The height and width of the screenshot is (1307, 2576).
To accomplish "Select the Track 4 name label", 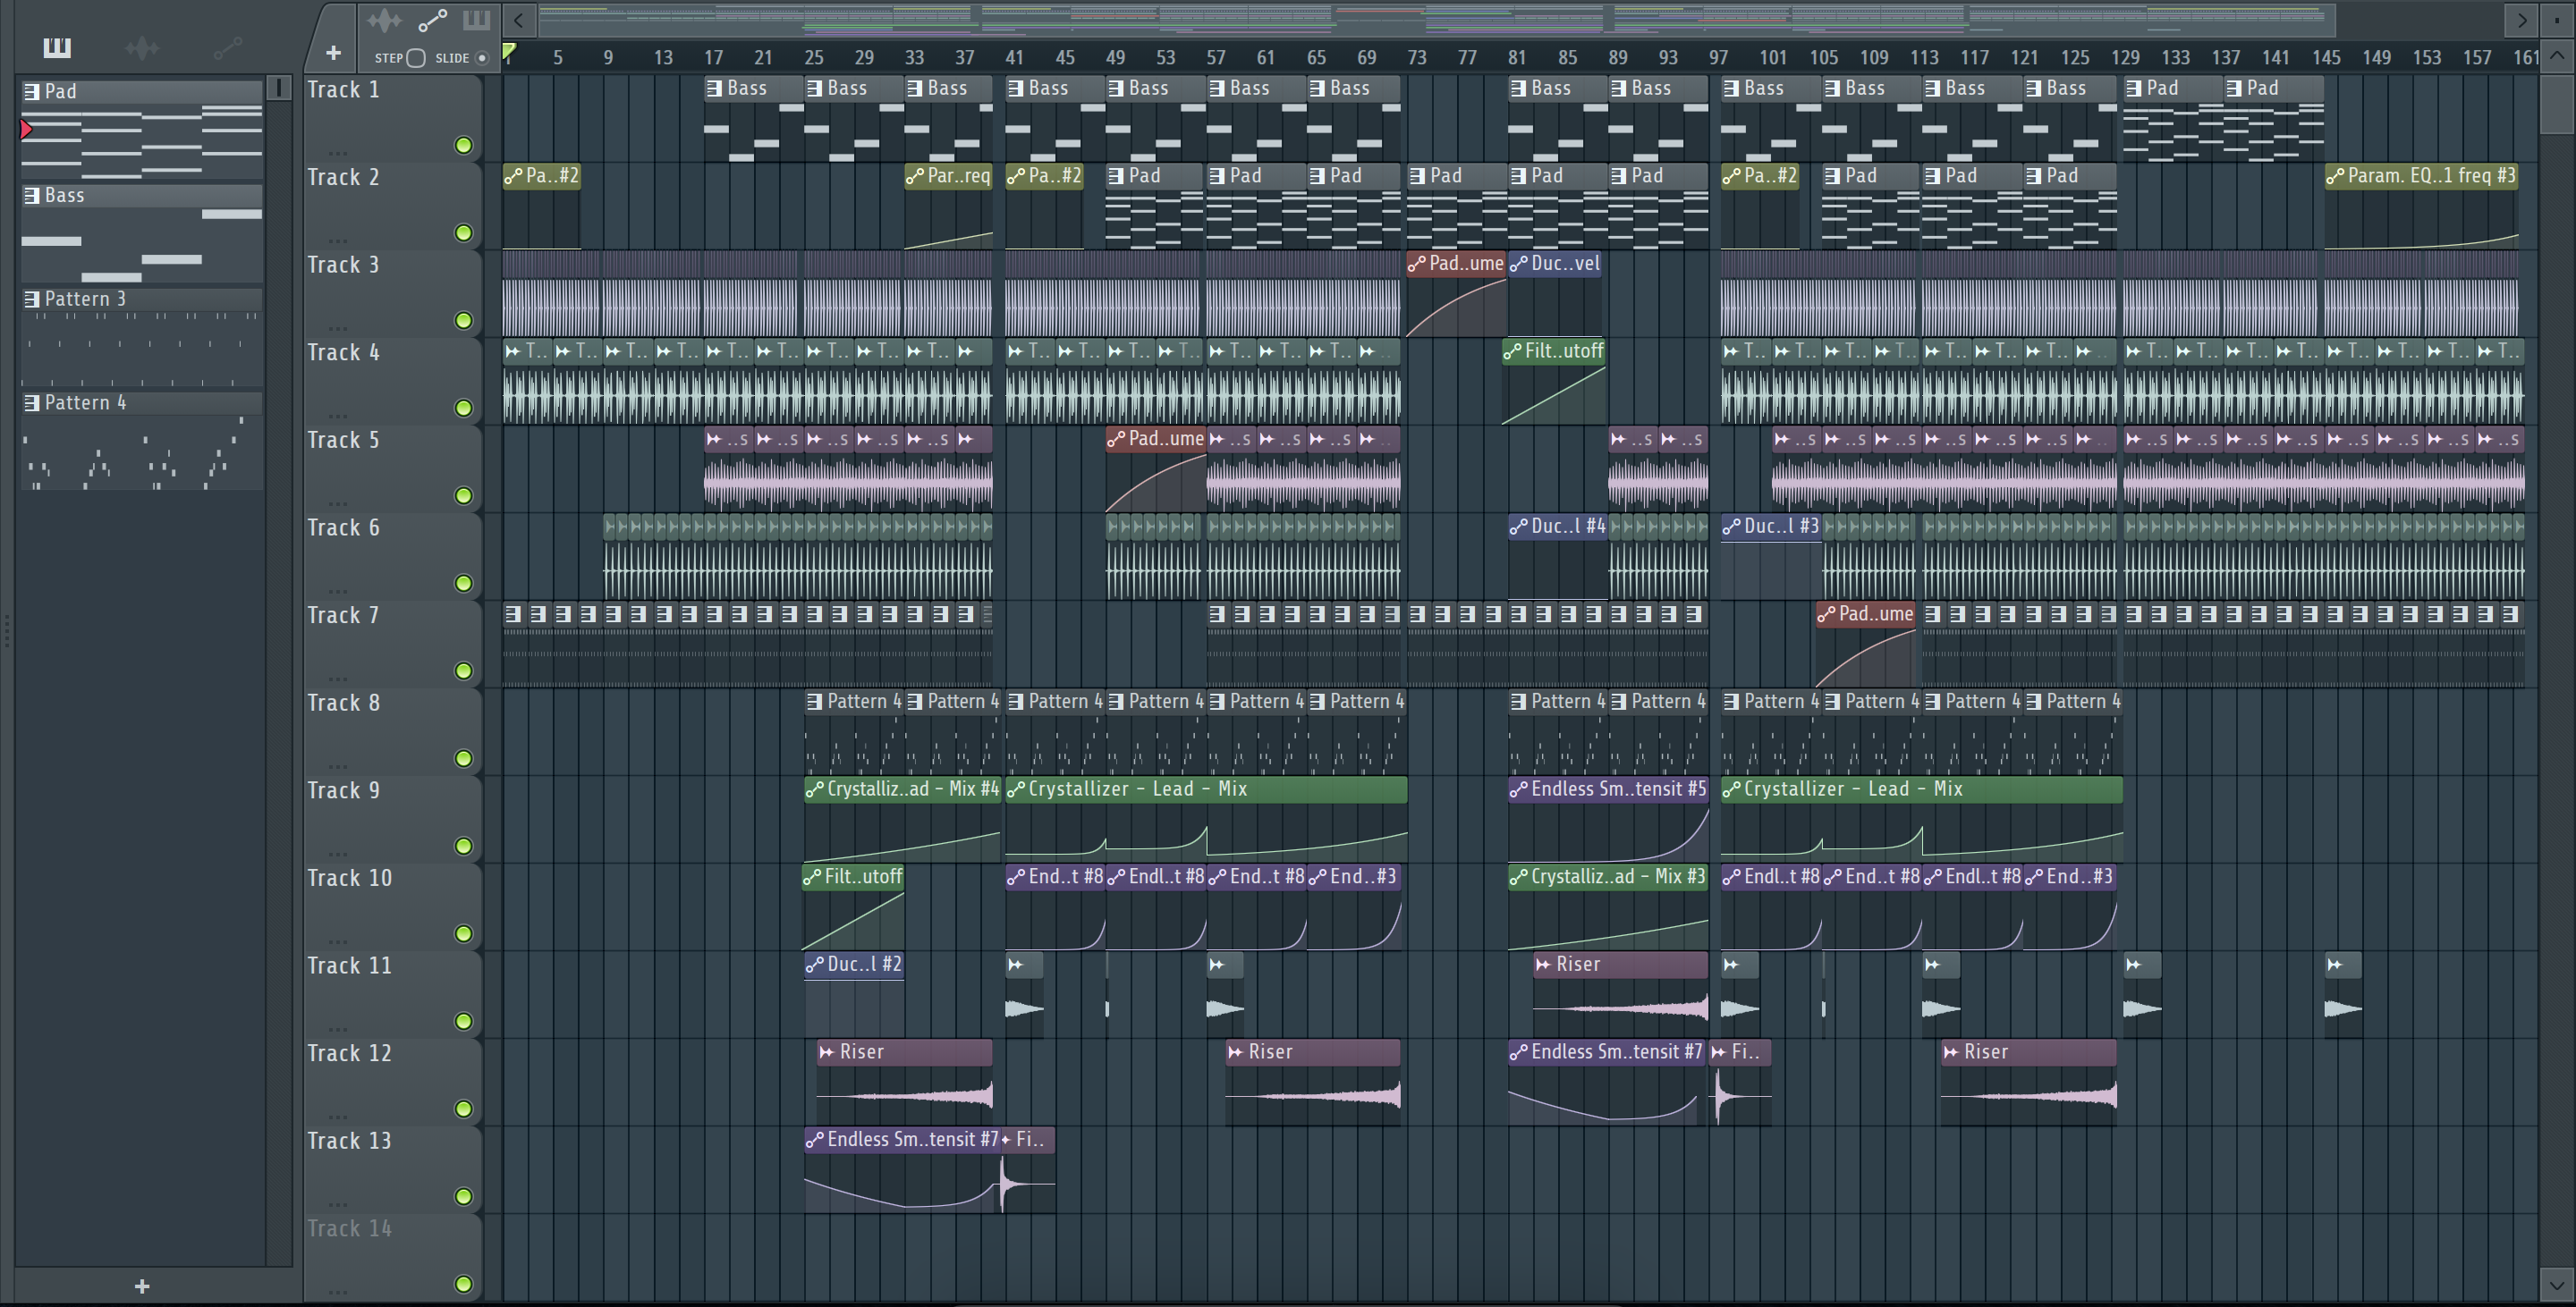I will (343, 353).
